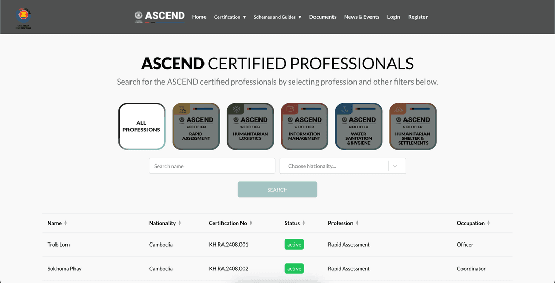This screenshot has height=283, width=555.
Task: Click the Name column header
Action: tap(54, 223)
